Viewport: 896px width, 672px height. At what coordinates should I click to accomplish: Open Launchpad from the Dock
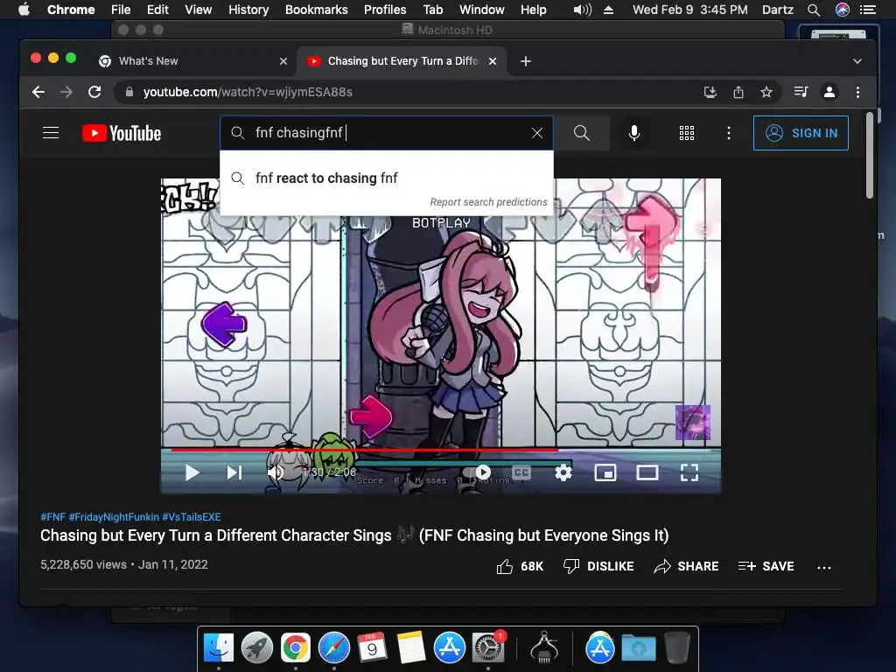click(257, 648)
